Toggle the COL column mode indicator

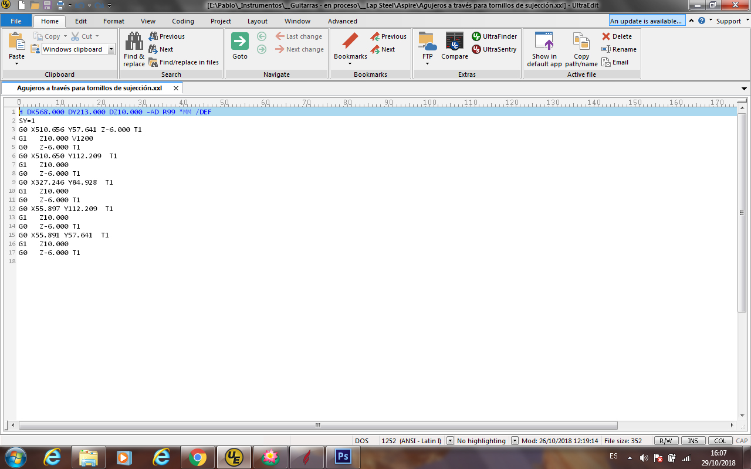[720, 441]
